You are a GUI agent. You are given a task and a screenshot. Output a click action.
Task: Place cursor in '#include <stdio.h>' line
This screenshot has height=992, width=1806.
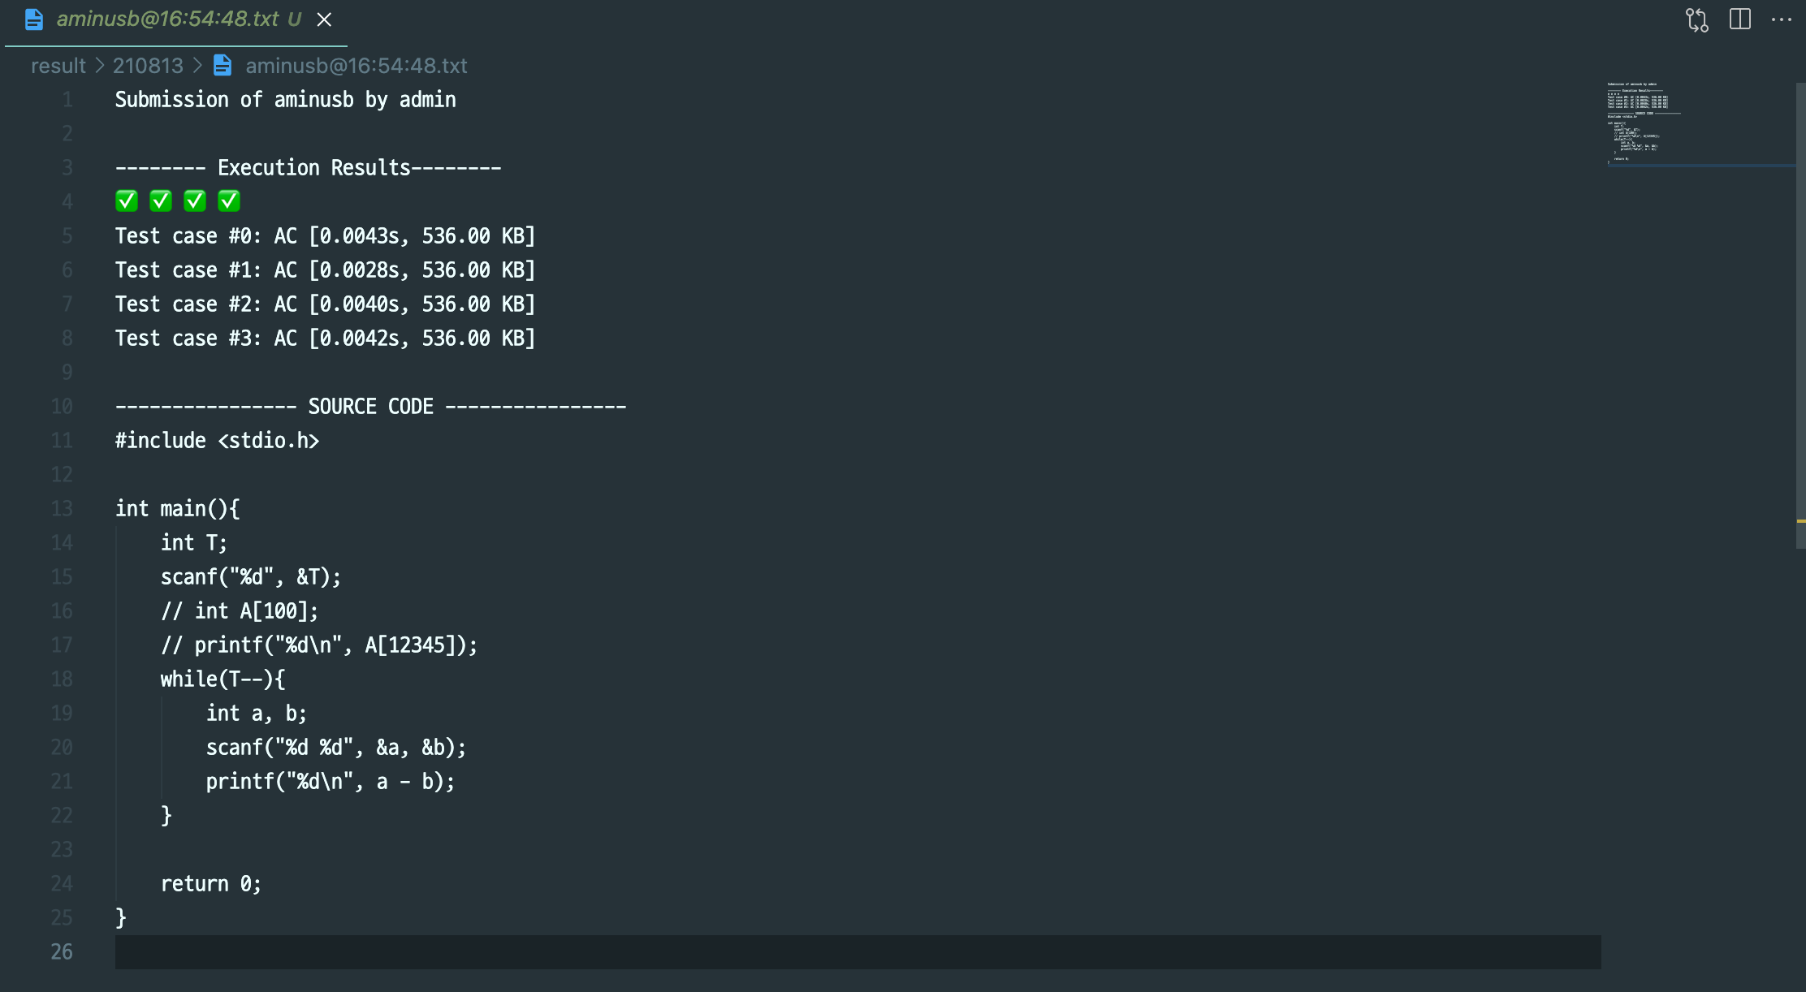pos(217,441)
